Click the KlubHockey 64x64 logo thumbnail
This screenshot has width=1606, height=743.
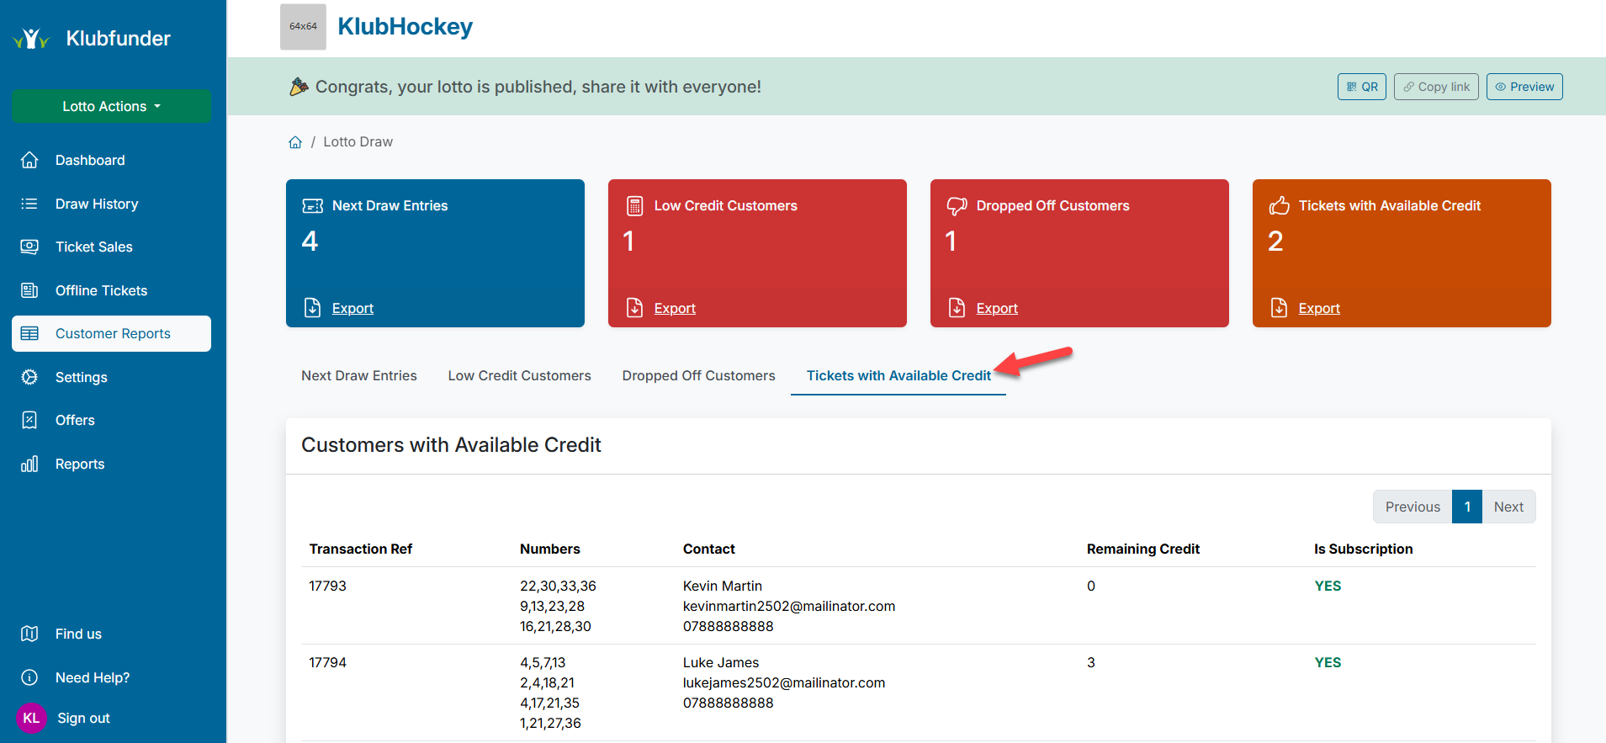(303, 27)
